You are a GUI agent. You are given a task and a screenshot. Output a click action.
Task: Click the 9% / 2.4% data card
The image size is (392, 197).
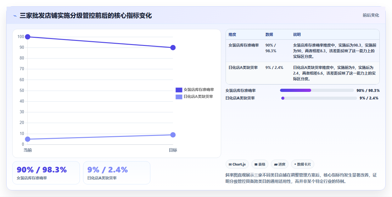[117, 173]
